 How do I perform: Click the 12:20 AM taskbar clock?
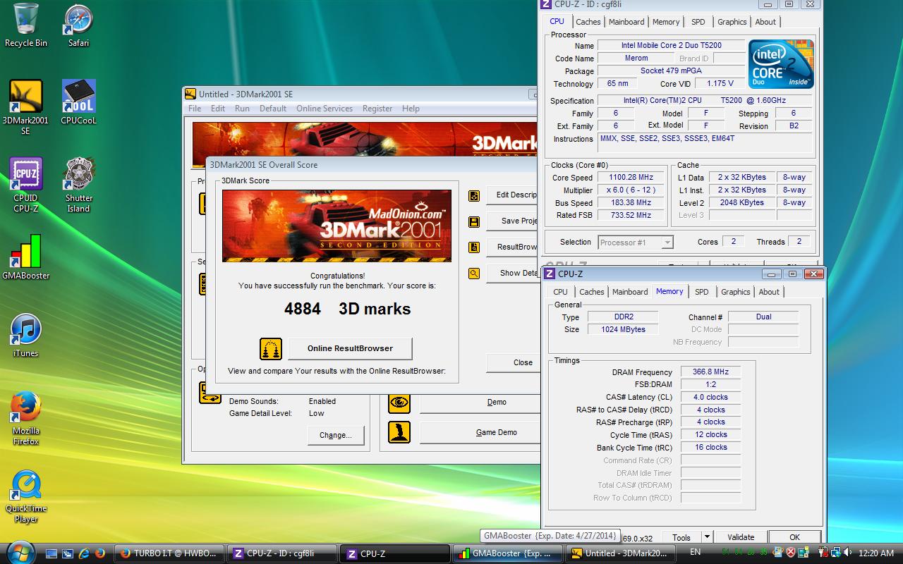(877, 553)
